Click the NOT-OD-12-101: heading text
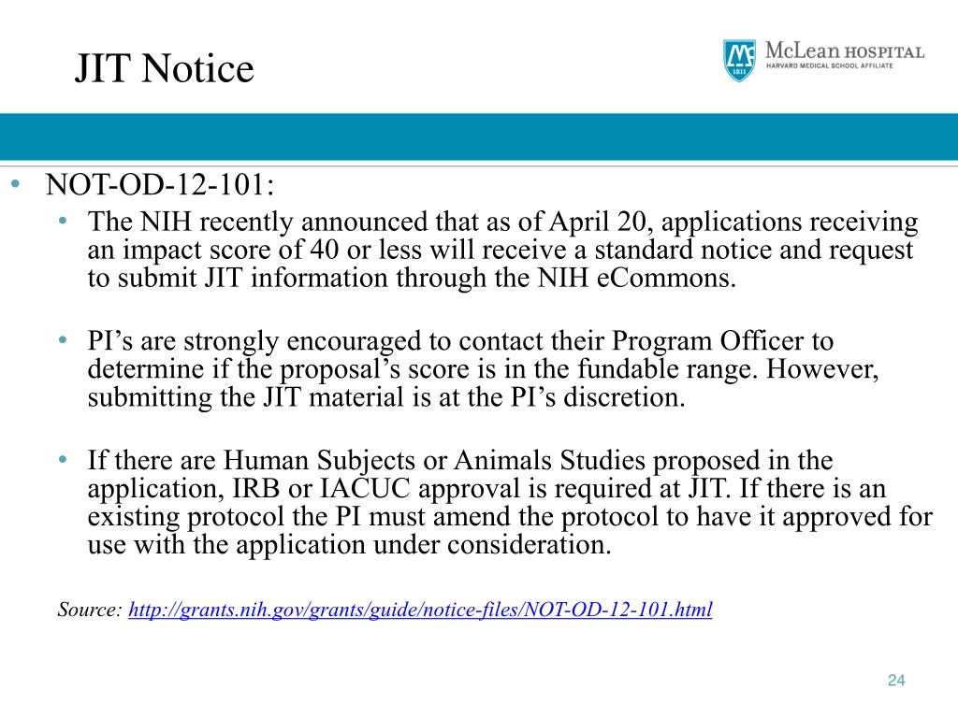958x718 pixels. coord(161,185)
